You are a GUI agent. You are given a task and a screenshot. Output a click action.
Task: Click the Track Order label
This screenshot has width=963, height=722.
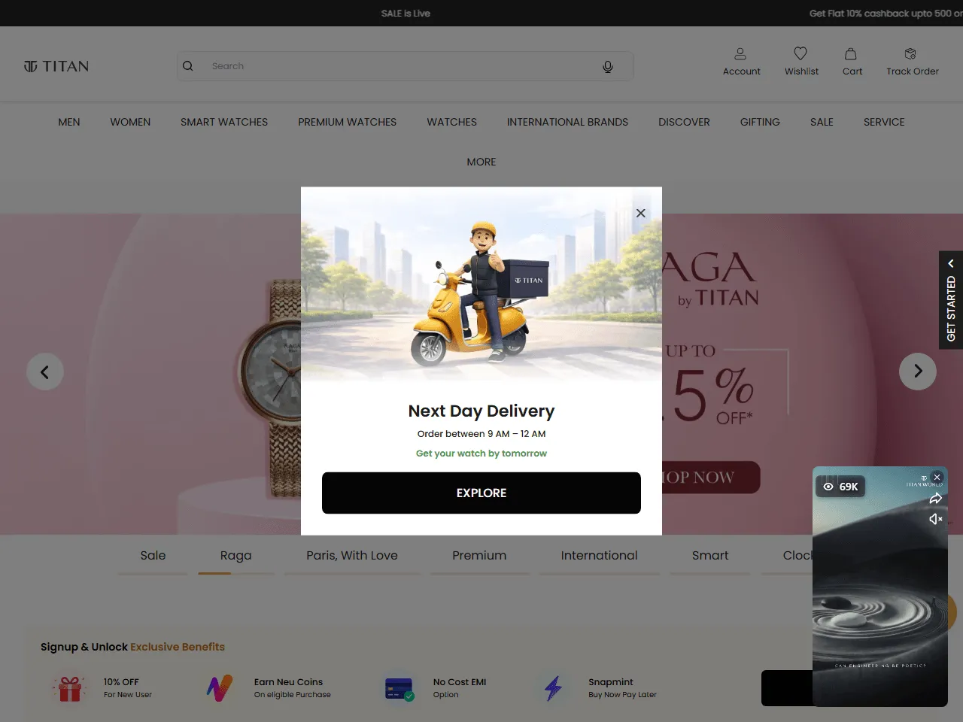pos(913,71)
